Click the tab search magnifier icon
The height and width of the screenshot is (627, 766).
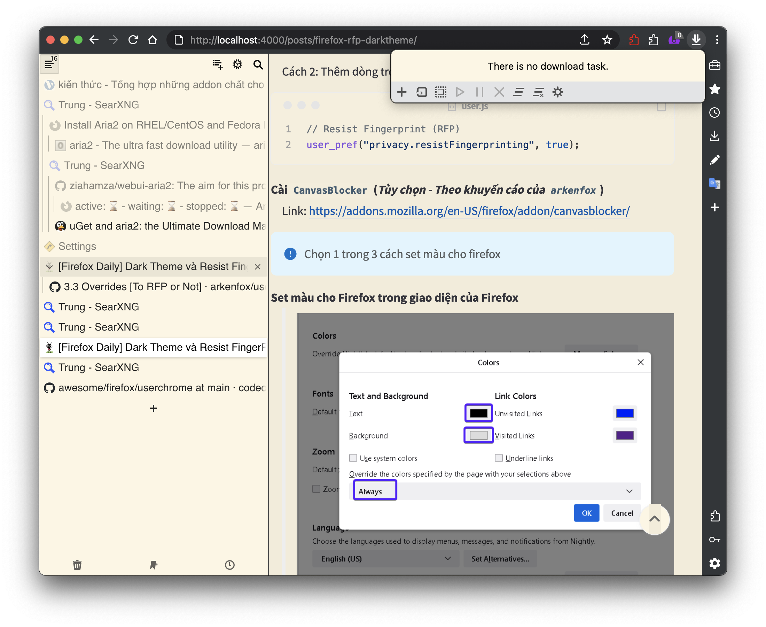[258, 65]
